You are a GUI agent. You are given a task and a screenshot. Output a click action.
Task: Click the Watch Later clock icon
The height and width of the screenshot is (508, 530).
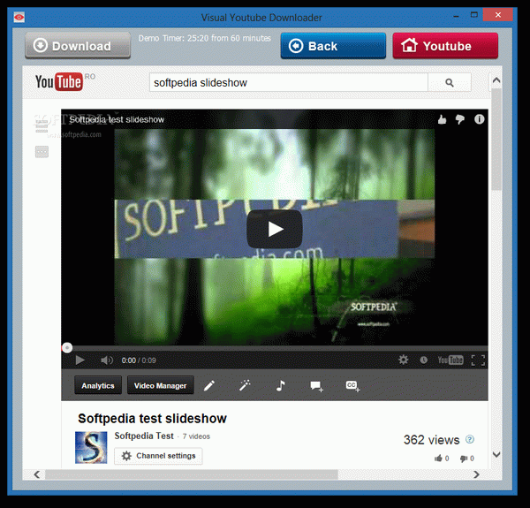point(423,360)
